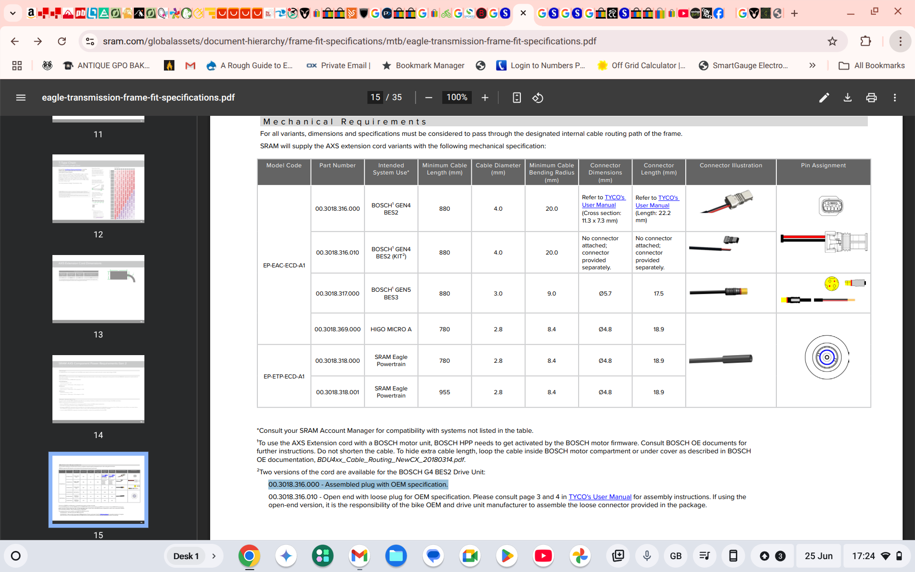Open the Files app in the shelf
The height and width of the screenshot is (572, 915).
coord(396,556)
